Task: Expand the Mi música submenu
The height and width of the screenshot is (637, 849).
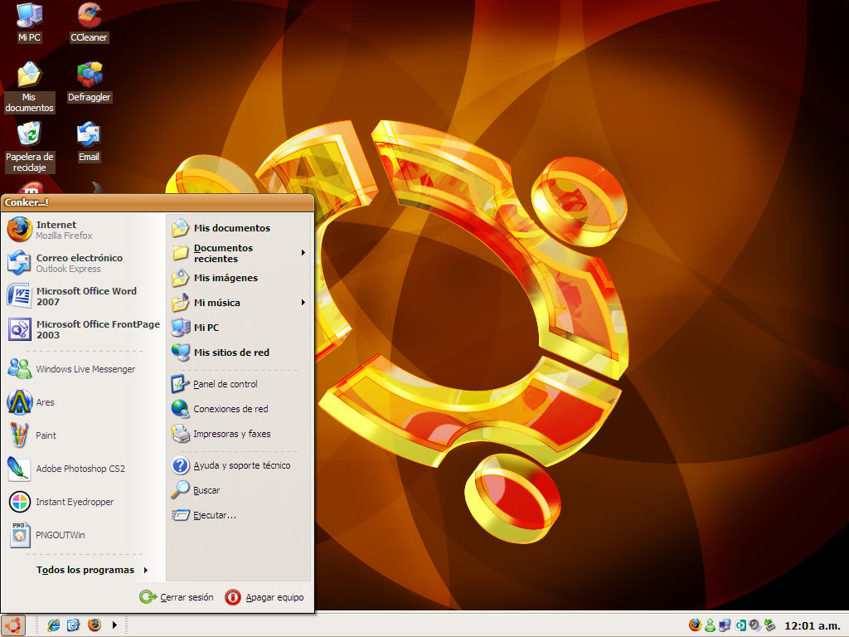Action: click(x=217, y=303)
